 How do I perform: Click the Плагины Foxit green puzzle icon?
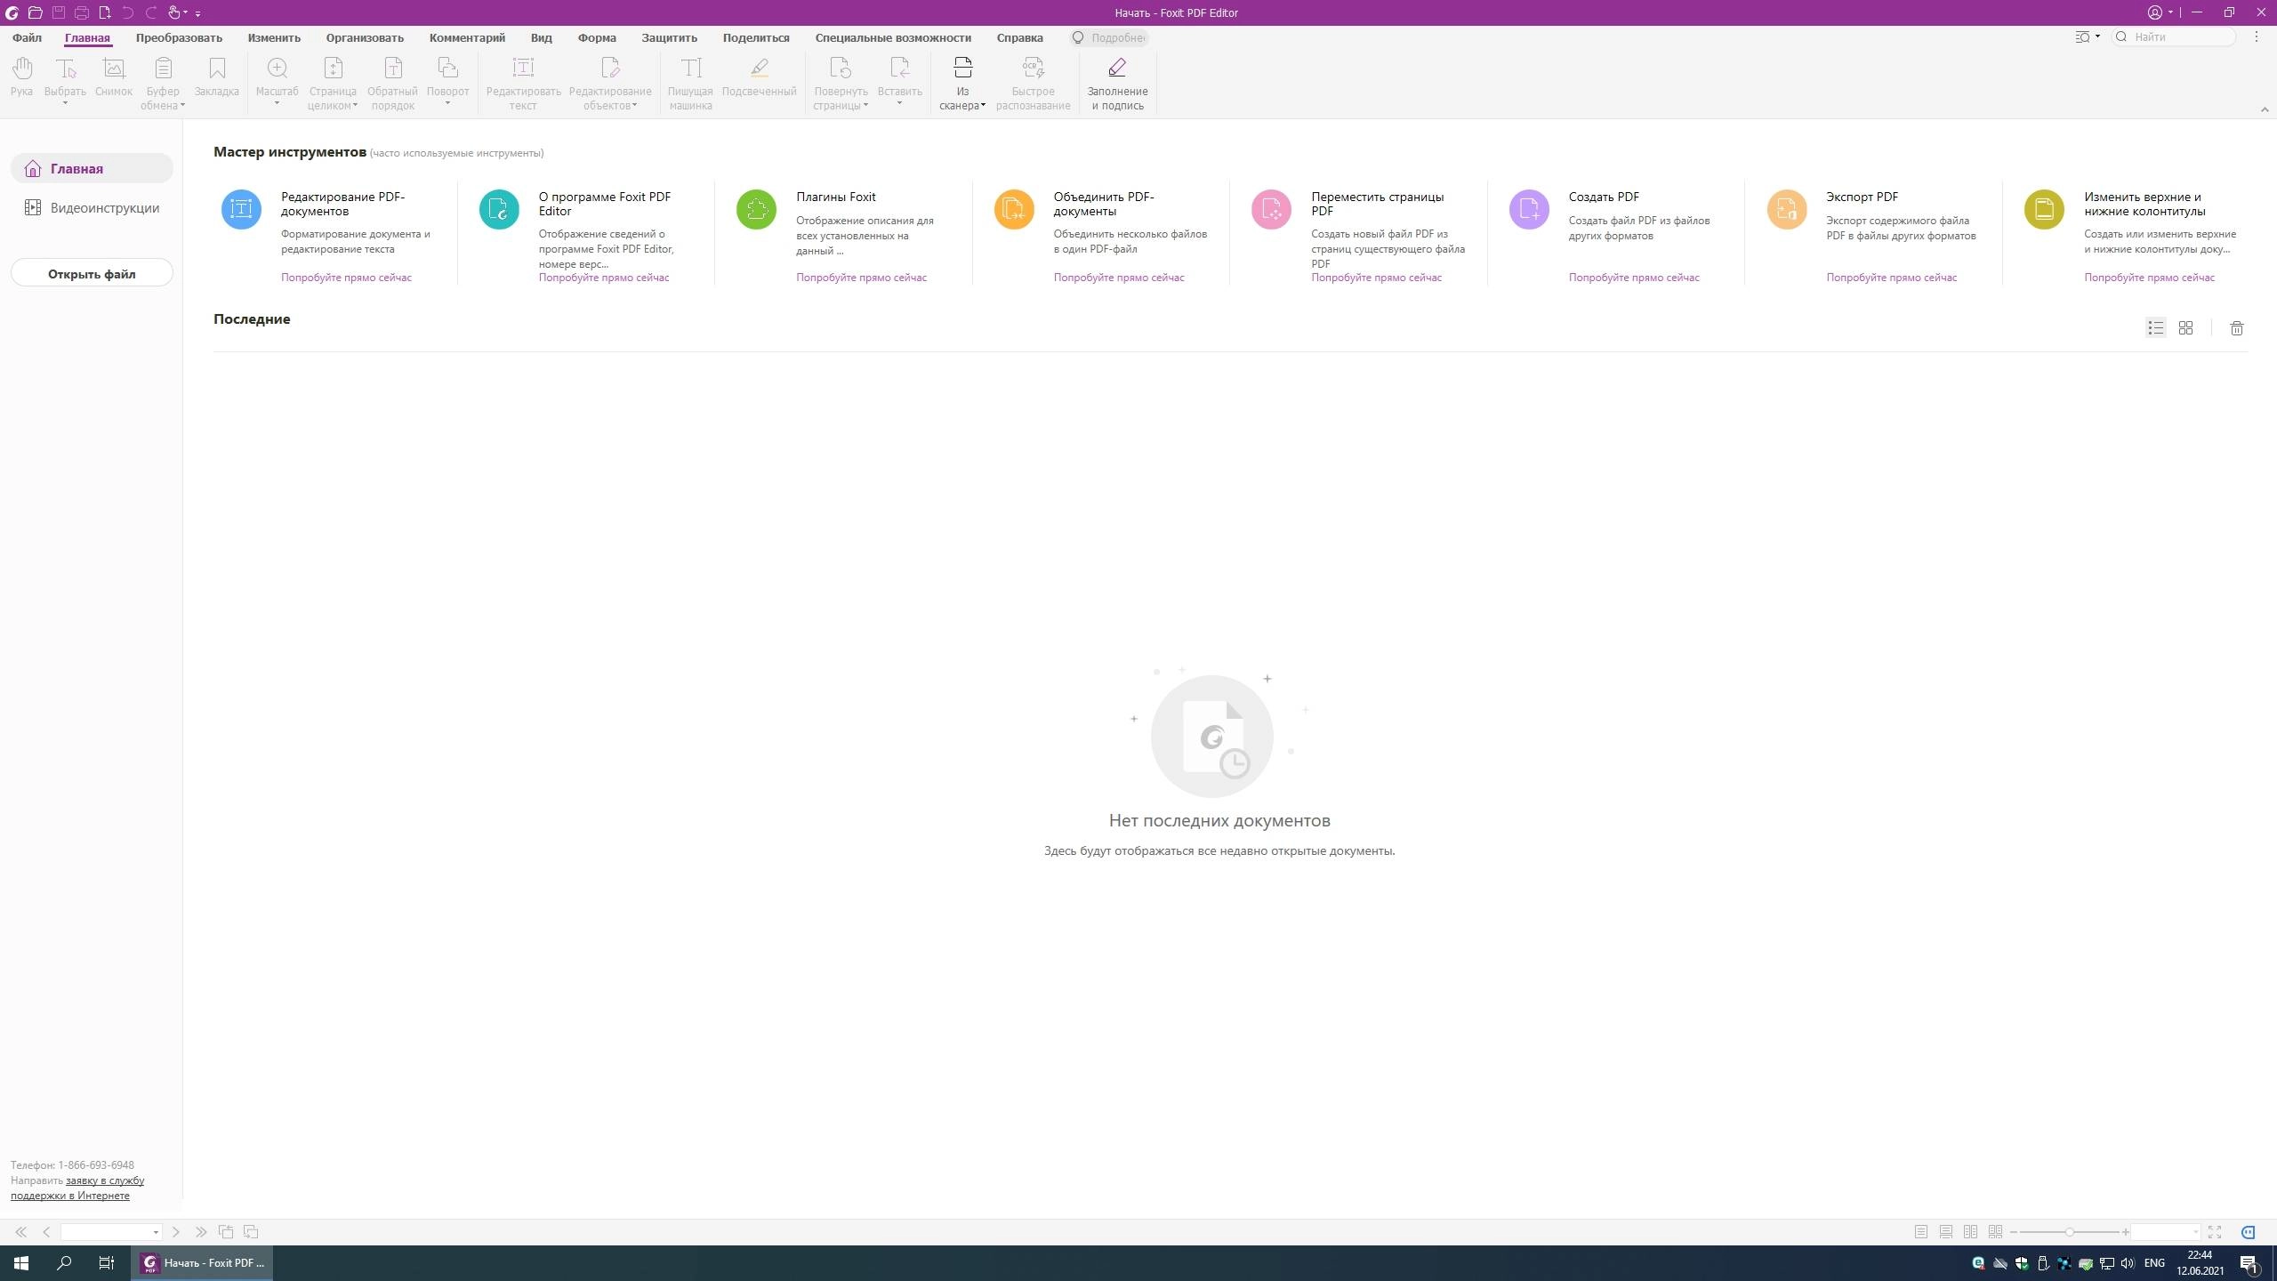(x=756, y=209)
